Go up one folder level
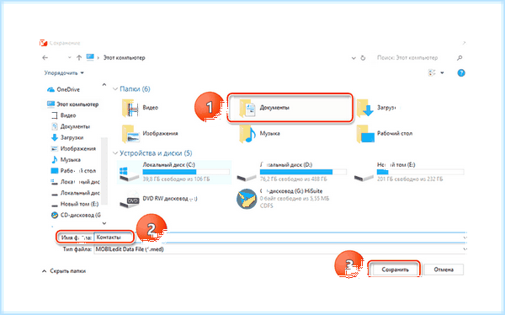 click(x=79, y=58)
